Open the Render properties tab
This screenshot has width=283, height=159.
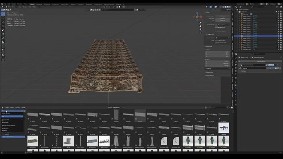tap(236, 62)
